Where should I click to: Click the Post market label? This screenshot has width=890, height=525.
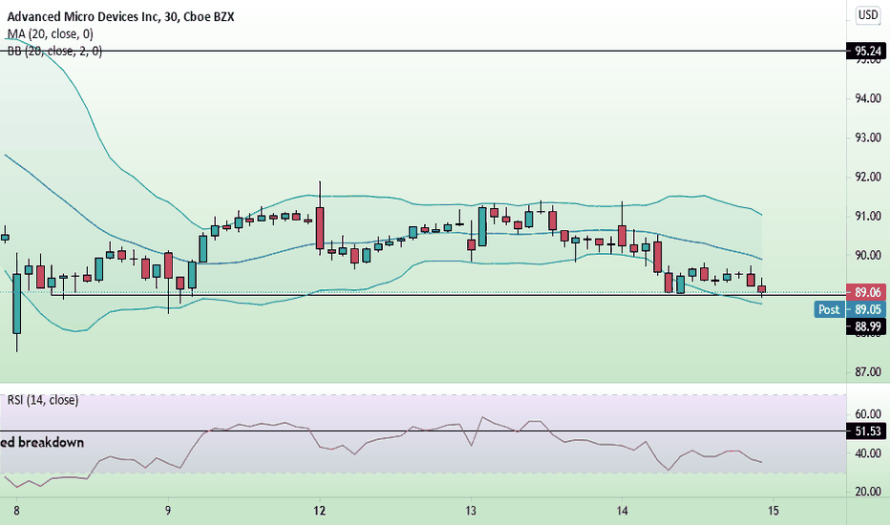829,309
